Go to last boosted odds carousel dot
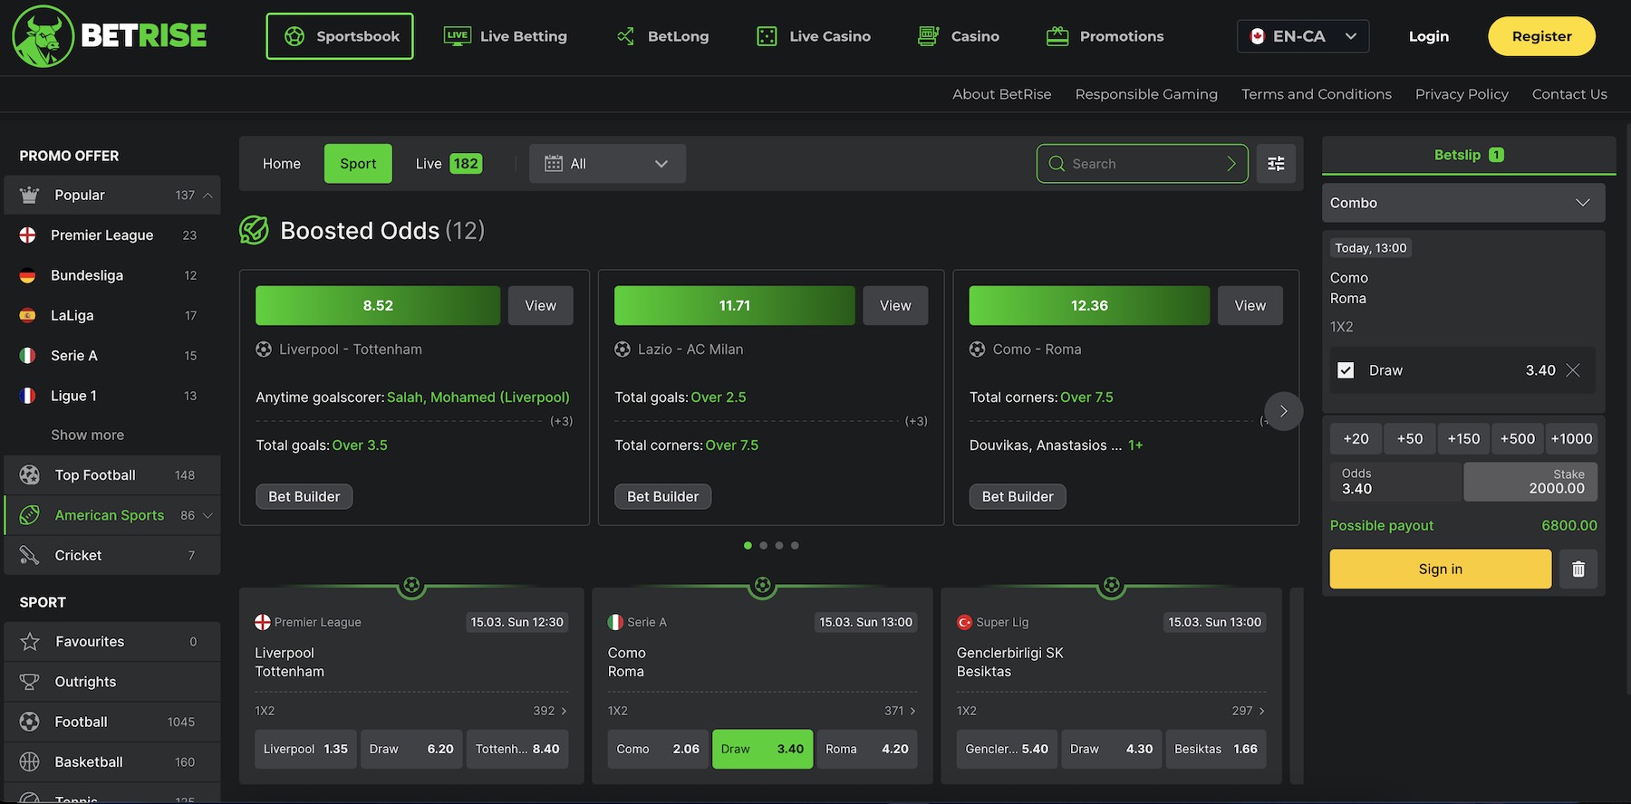1631x804 pixels. 795,545
